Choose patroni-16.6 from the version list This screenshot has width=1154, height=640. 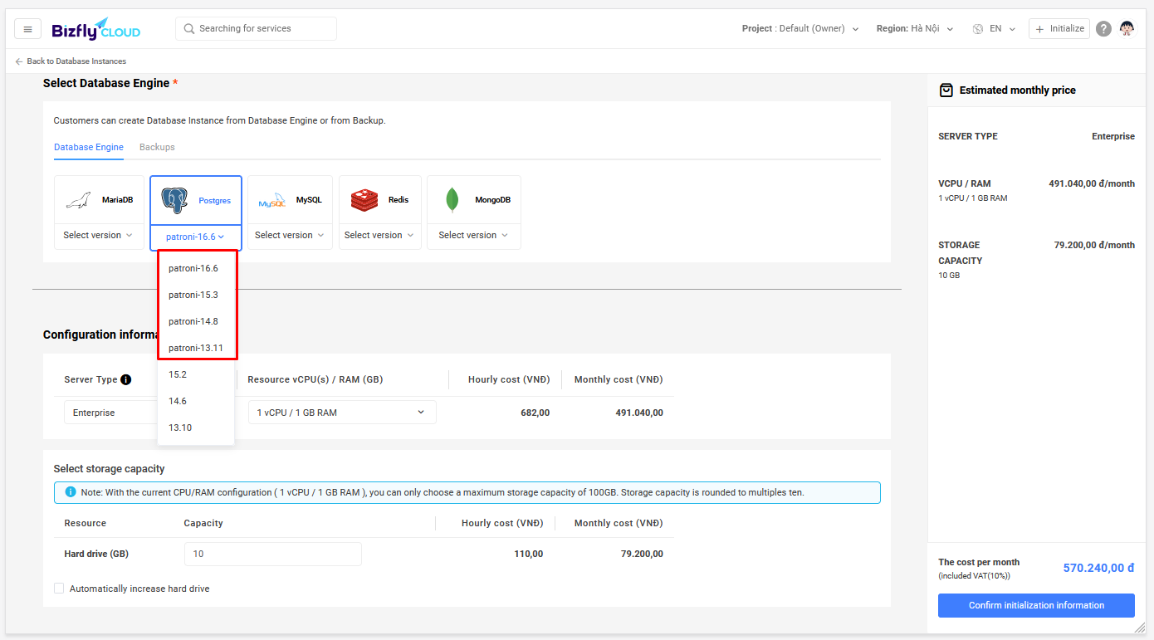(196, 268)
